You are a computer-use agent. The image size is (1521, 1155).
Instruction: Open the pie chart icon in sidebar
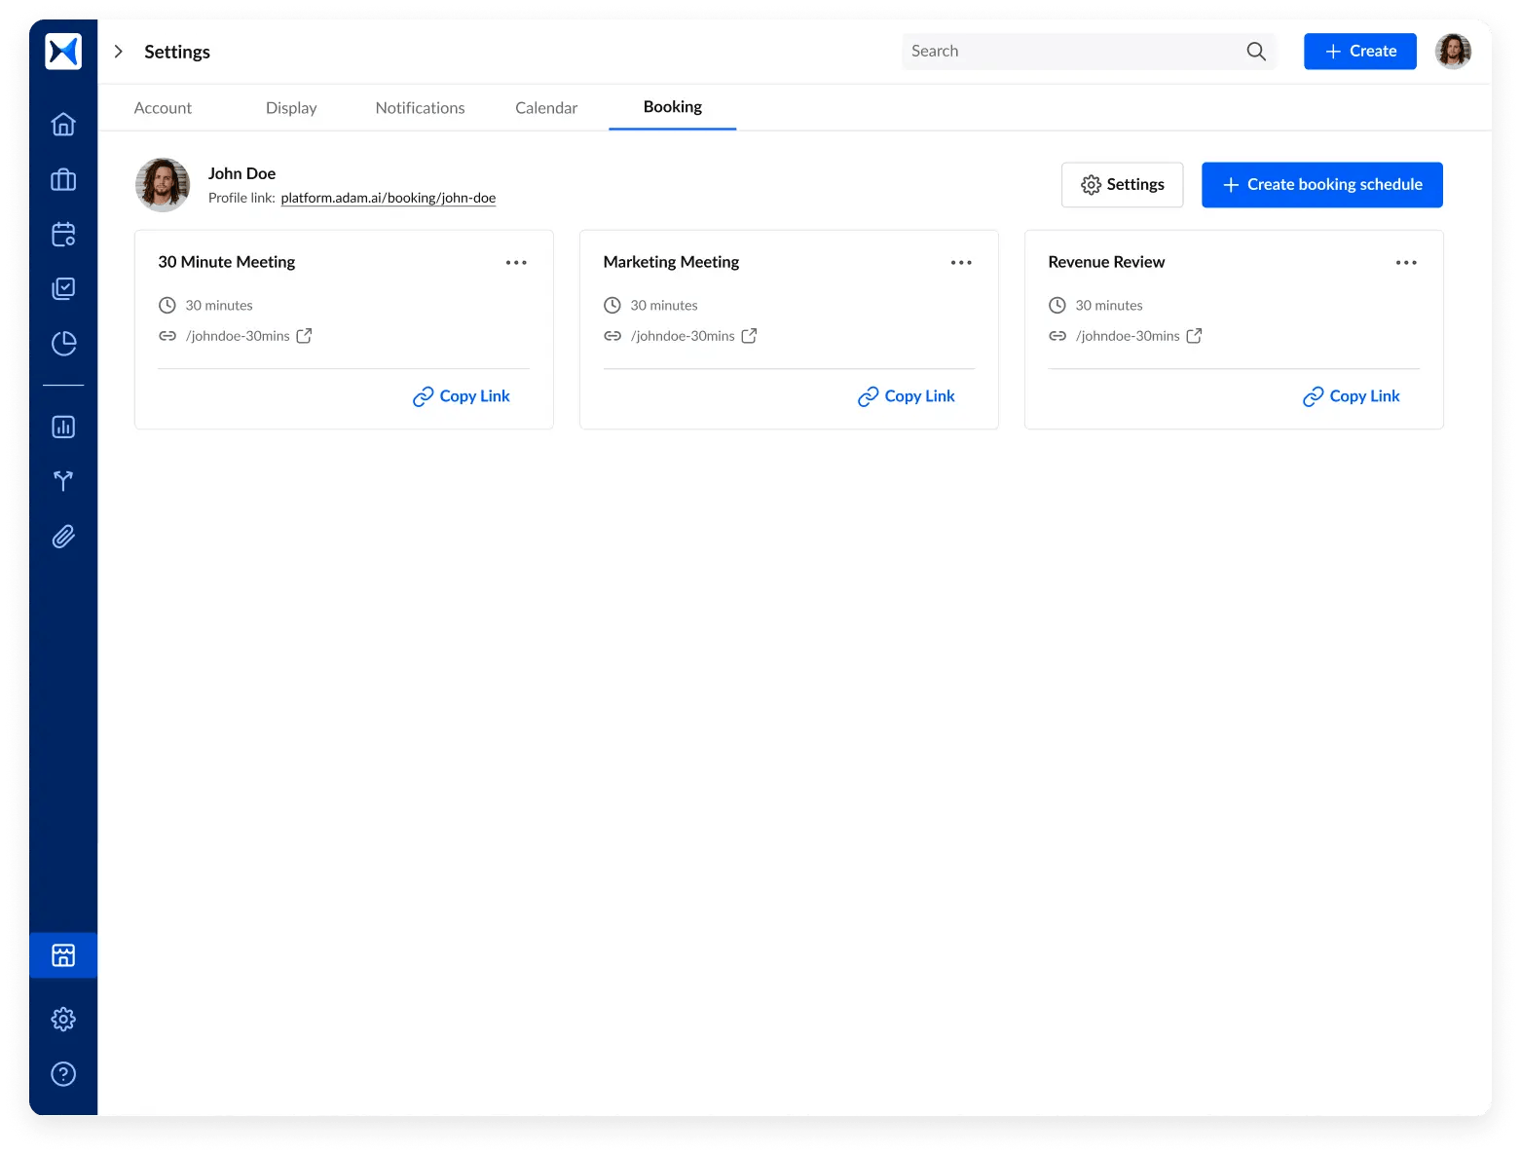coord(63,343)
